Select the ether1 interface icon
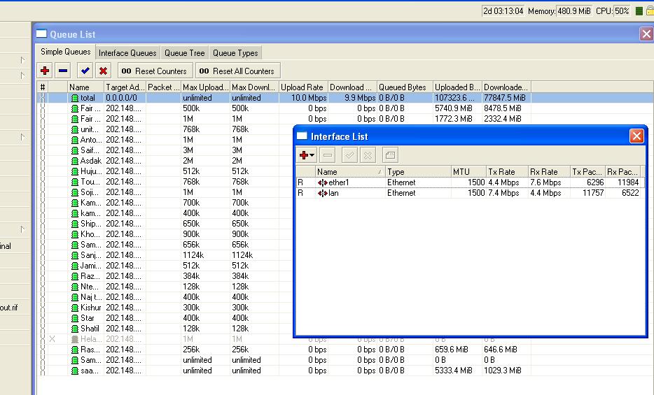This screenshot has width=654, height=395. [x=323, y=182]
